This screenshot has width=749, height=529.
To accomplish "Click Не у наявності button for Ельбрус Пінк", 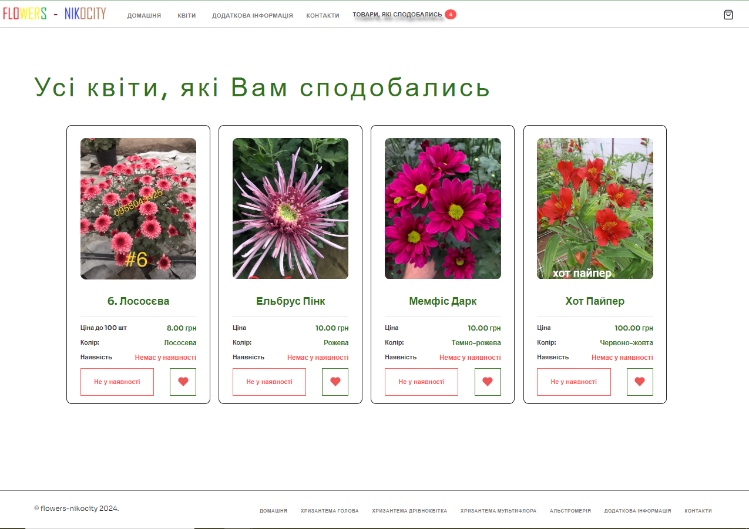I will click(269, 382).
